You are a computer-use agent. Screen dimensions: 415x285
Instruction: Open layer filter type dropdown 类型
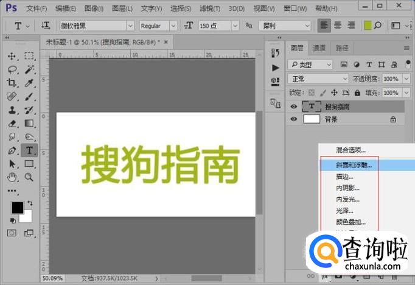click(x=310, y=65)
